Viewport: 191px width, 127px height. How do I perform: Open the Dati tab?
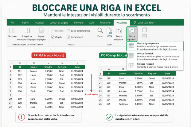point(92,23)
